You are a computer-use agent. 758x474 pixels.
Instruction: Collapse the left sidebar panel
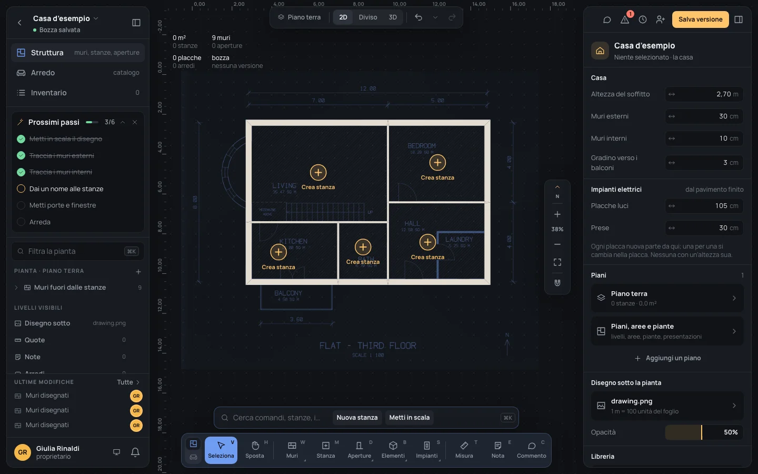point(136,23)
